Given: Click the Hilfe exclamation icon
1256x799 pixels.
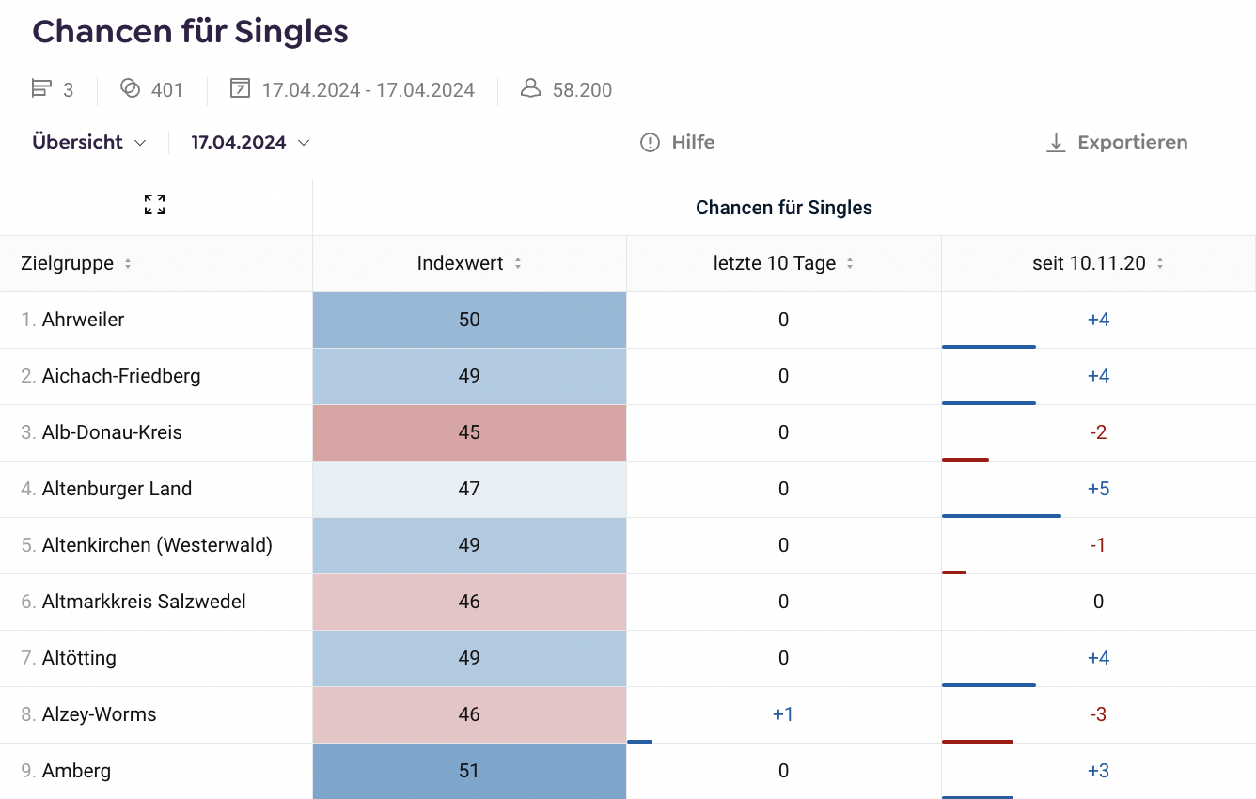Looking at the screenshot, I should tap(650, 143).
